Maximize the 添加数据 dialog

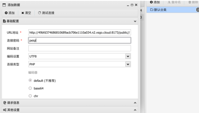tap(132, 5)
